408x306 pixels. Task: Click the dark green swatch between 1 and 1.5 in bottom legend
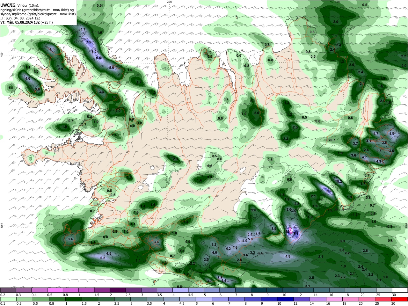click(x=74, y=299)
